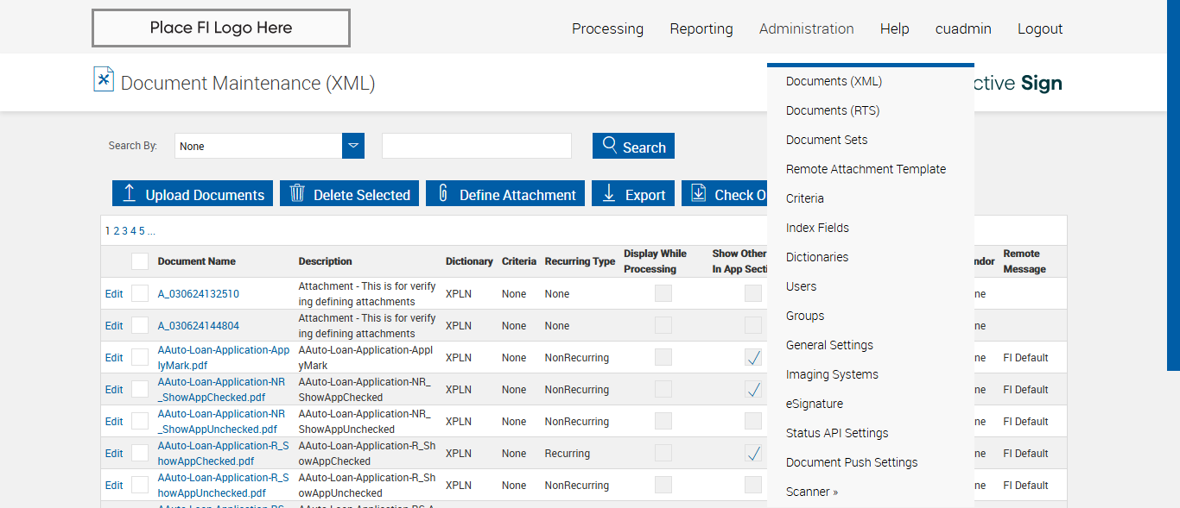Open the Search By dropdown

(353, 146)
